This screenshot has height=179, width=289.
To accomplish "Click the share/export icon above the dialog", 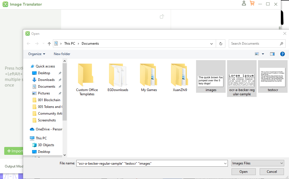I will [x=162, y=17].
